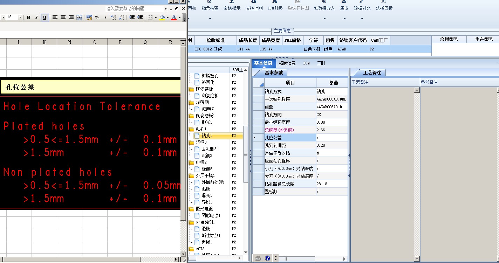Open dropdown arrow under 数据对比
Viewport: 499px width, 263px height.
[362, 19]
